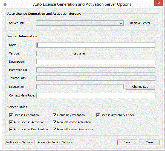Open Access Protection Settings
The height and width of the screenshot is (151, 165).
click(55, 142)
